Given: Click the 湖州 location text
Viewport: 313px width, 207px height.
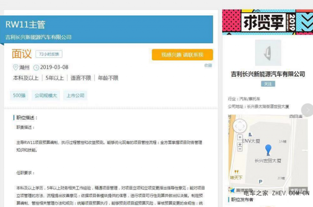Looking at the screenshot, I should 24,68.
